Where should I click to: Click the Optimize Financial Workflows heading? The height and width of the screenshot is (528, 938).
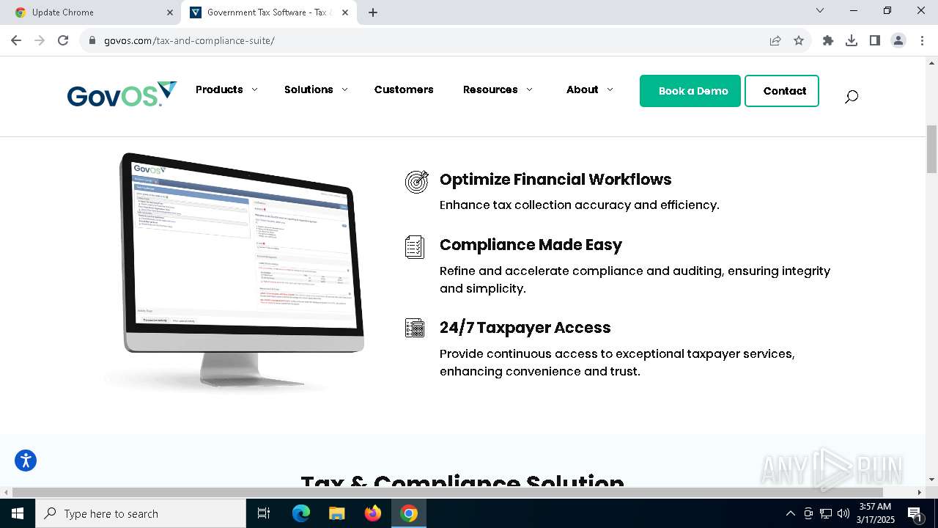coord(555,180)
